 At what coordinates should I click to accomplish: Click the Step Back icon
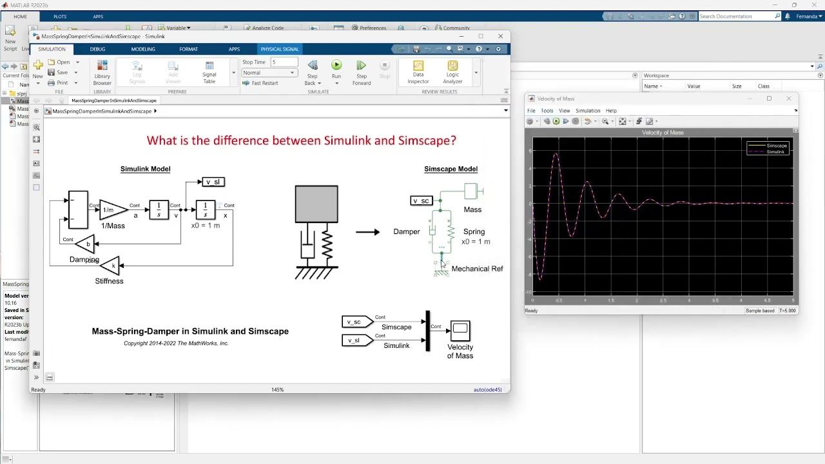(x=313, y=65)
